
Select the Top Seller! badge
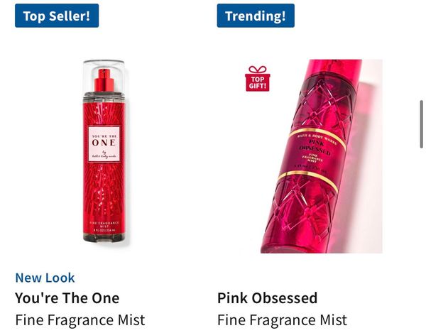(57, 16)
